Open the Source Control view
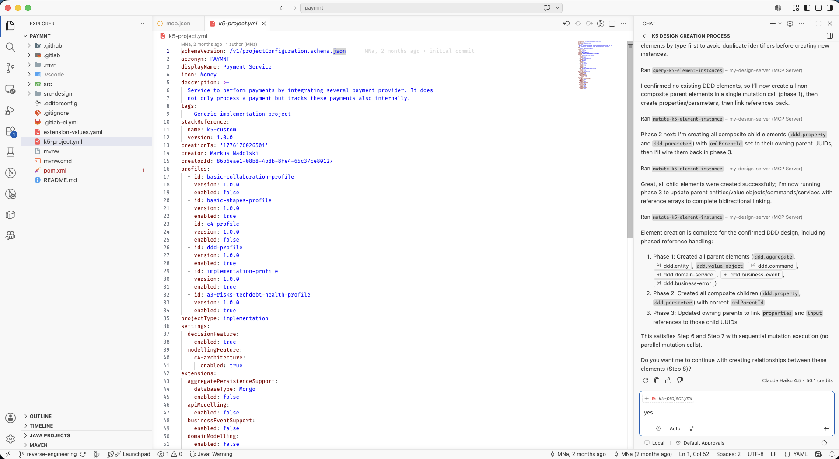 (x=10, y=68)
